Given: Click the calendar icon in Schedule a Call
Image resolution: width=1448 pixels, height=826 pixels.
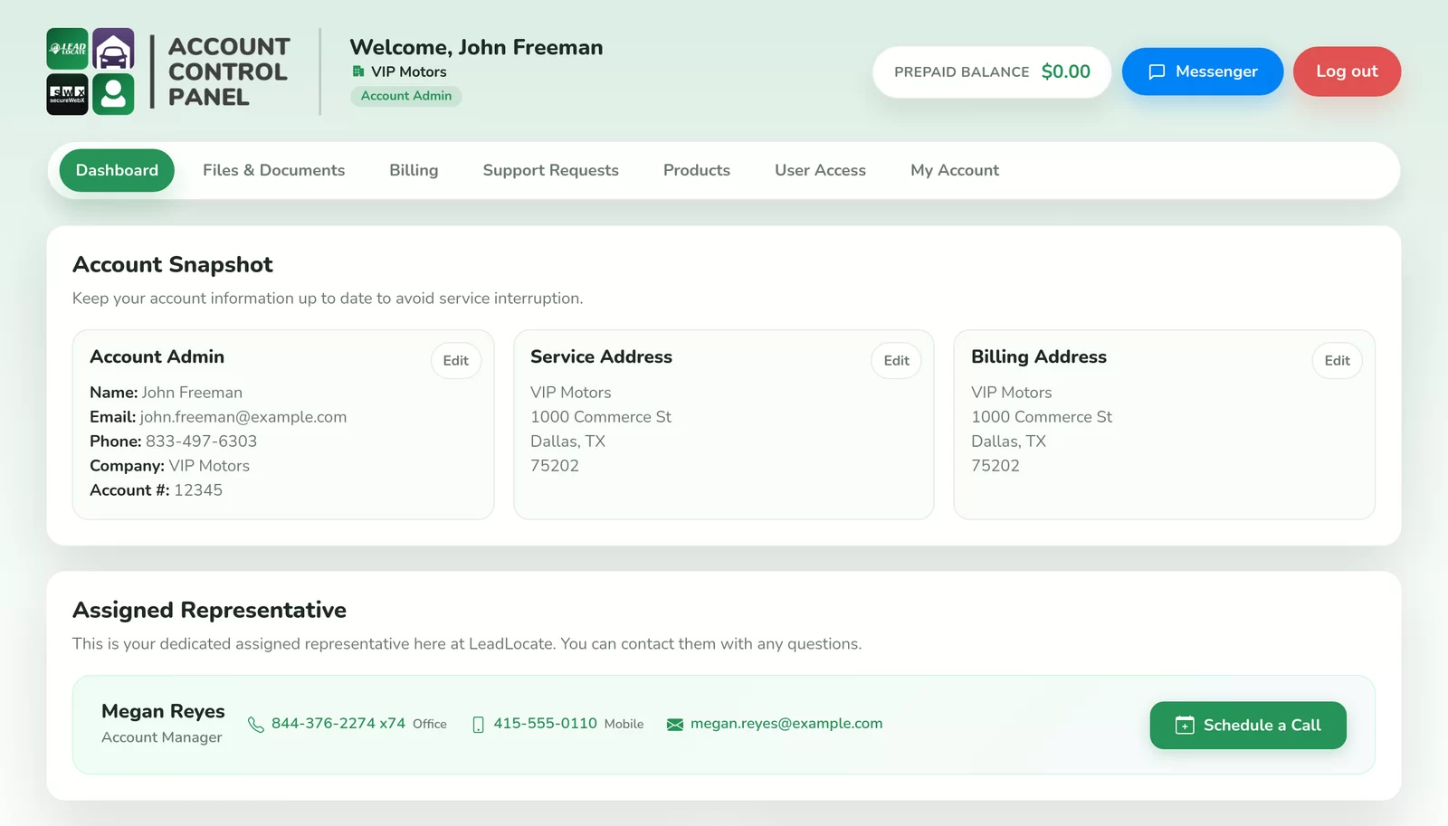Looking at the screenshot, I should tap(1185, 725).
